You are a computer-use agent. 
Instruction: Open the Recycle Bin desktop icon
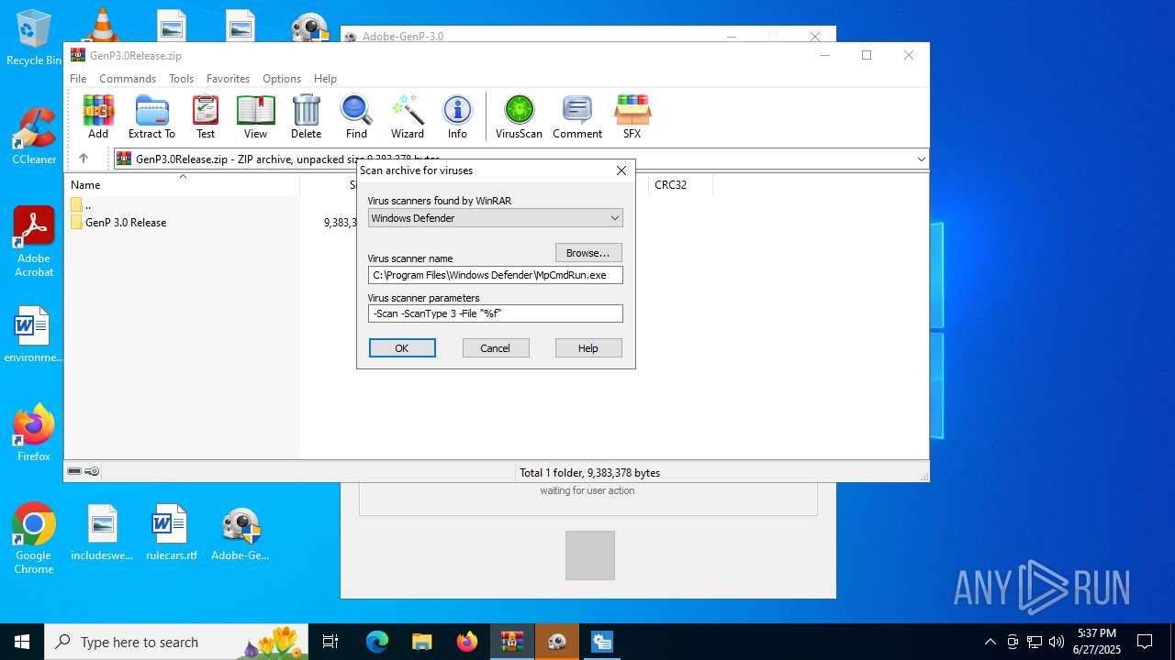33,38
